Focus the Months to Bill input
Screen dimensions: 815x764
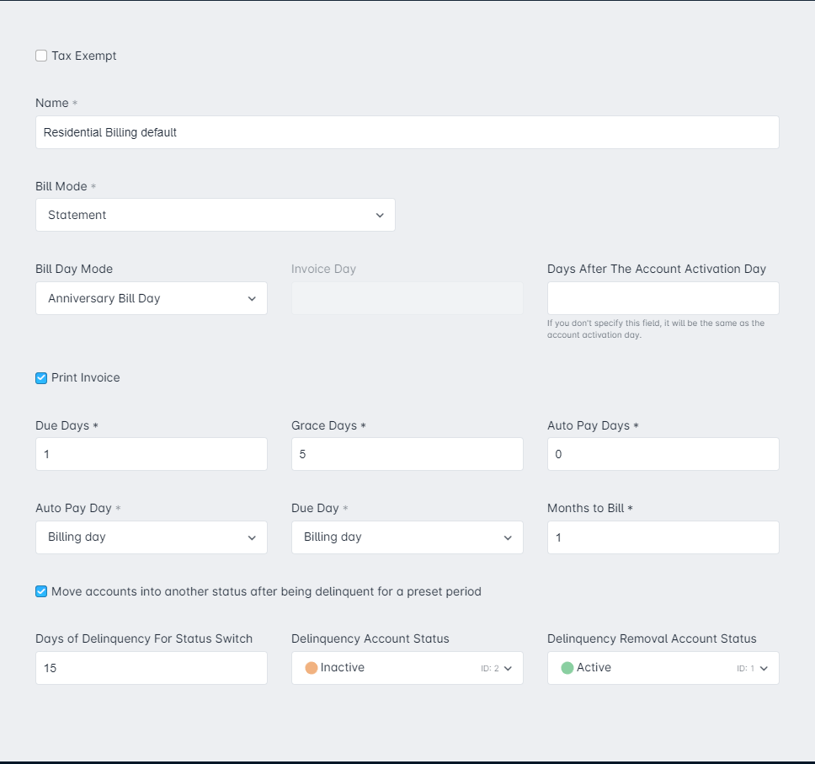663,537
